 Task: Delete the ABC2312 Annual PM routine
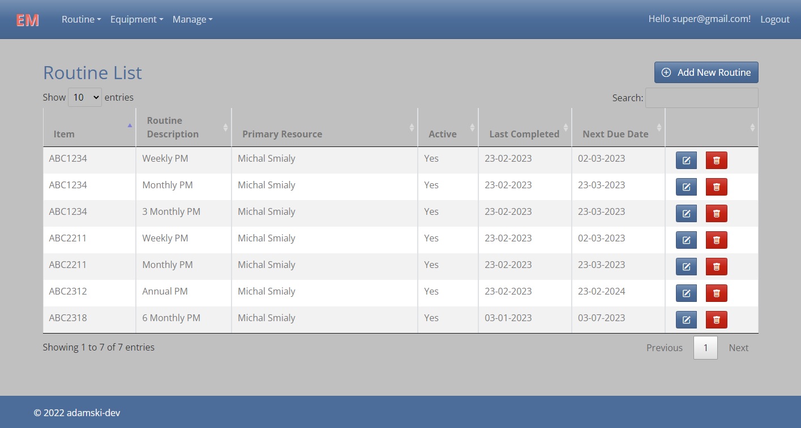[x=716, y=293]
